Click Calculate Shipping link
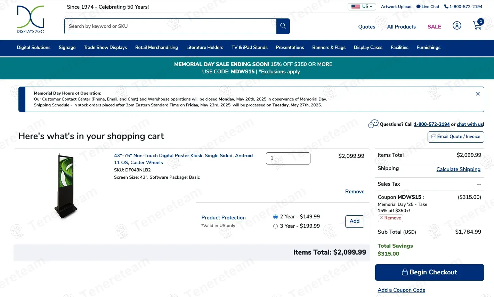494x297 pixels. [x=459, y=169]
